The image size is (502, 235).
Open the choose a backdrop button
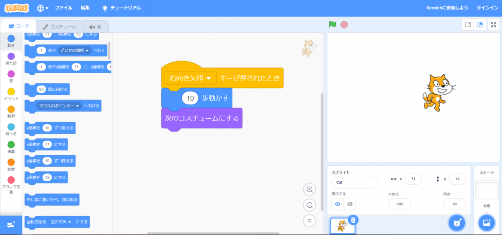(486, 223)
